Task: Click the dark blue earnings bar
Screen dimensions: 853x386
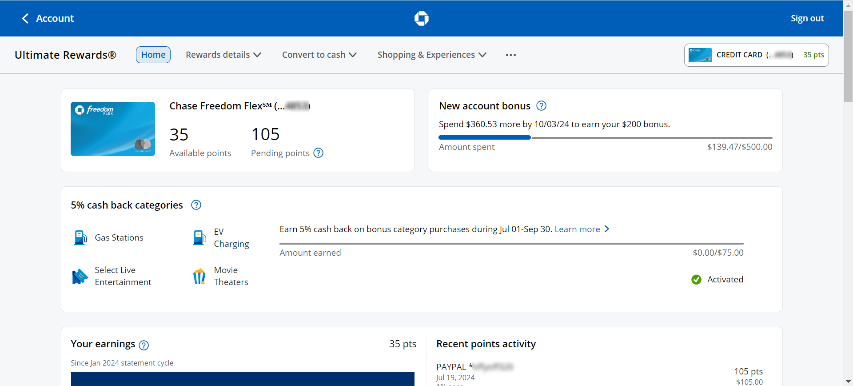Action: click(x=243, y=379)
